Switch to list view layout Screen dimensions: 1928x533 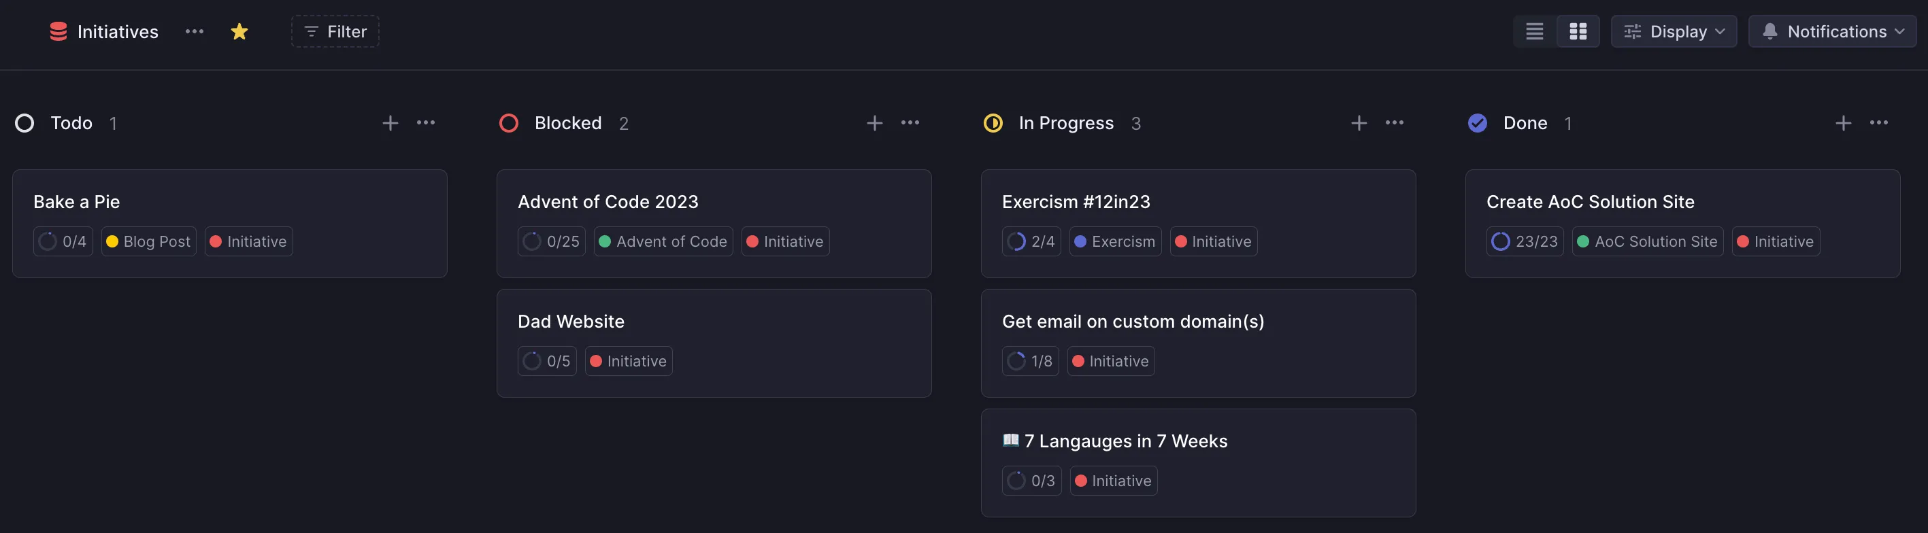pyautogui.click(x=1534, y=31)
